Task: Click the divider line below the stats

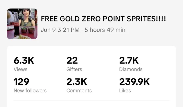Action: pos(91,100)
